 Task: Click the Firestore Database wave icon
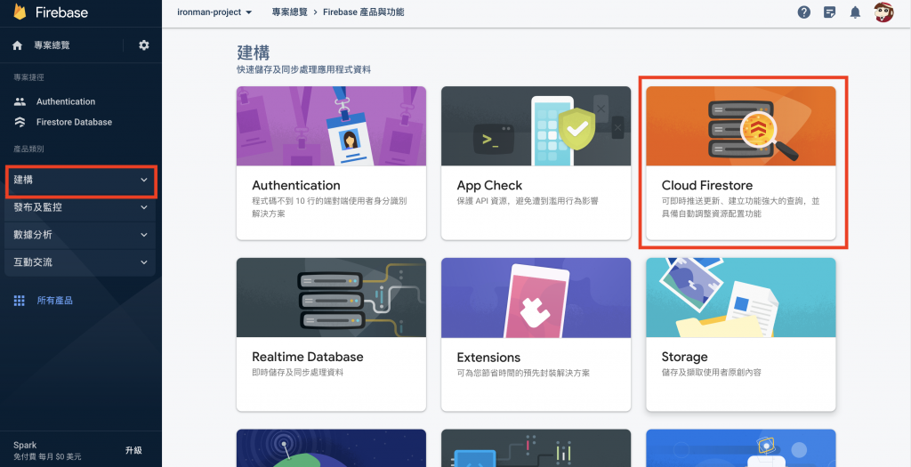20,122
